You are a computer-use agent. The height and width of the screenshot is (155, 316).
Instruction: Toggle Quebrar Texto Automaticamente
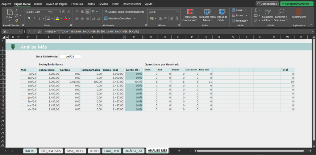(124, 12)
